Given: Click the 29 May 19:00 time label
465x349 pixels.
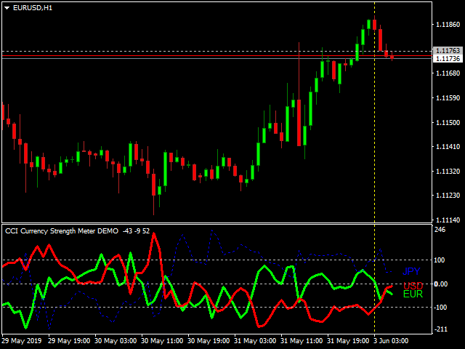Looking at the screenshot, I should pyautogui.click(x=69, y=341).
